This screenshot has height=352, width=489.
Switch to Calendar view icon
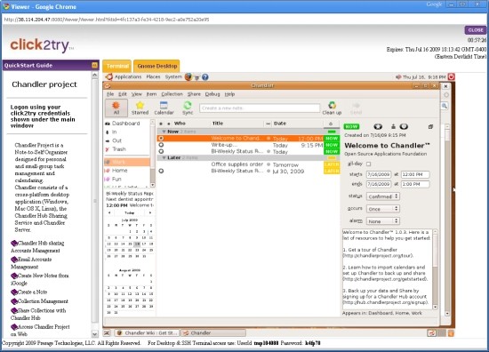(x=164, y=108)
